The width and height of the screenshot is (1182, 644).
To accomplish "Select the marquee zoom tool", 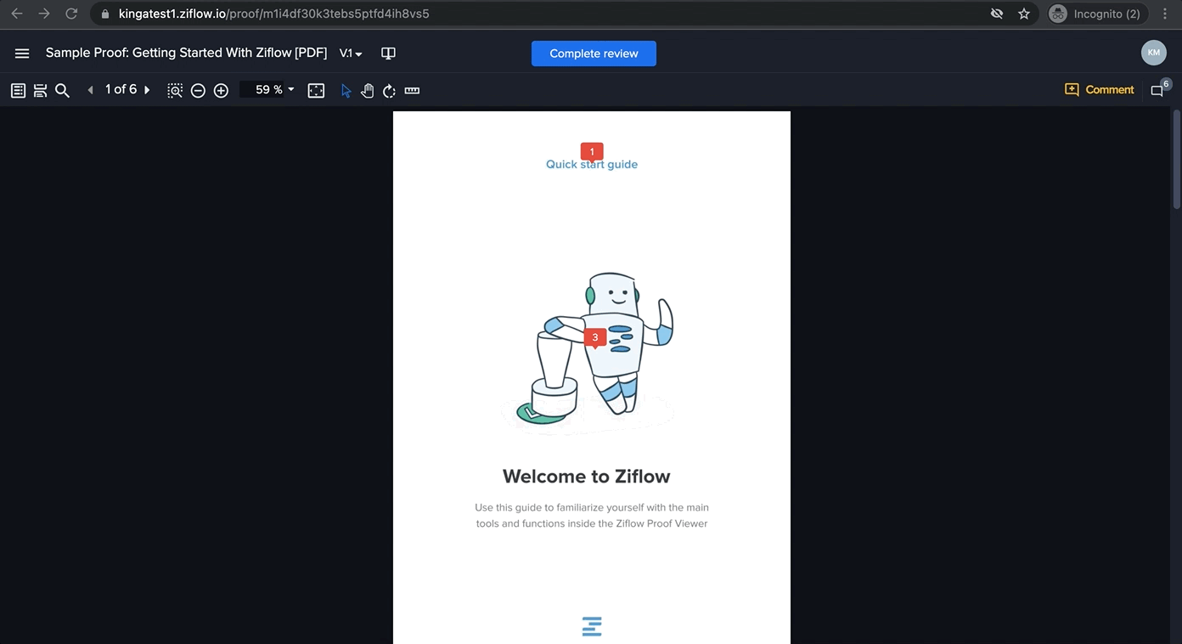I will [175, 90].
